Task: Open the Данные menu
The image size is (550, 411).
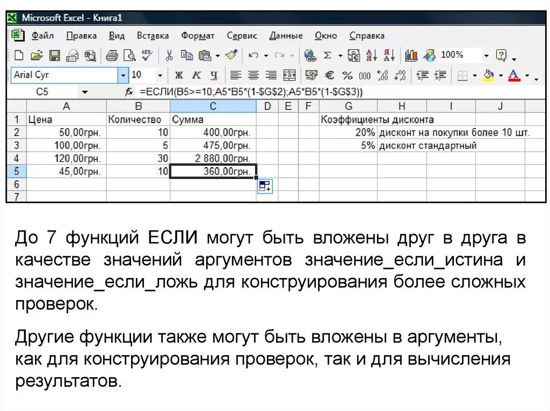Action: coord(286,36)
